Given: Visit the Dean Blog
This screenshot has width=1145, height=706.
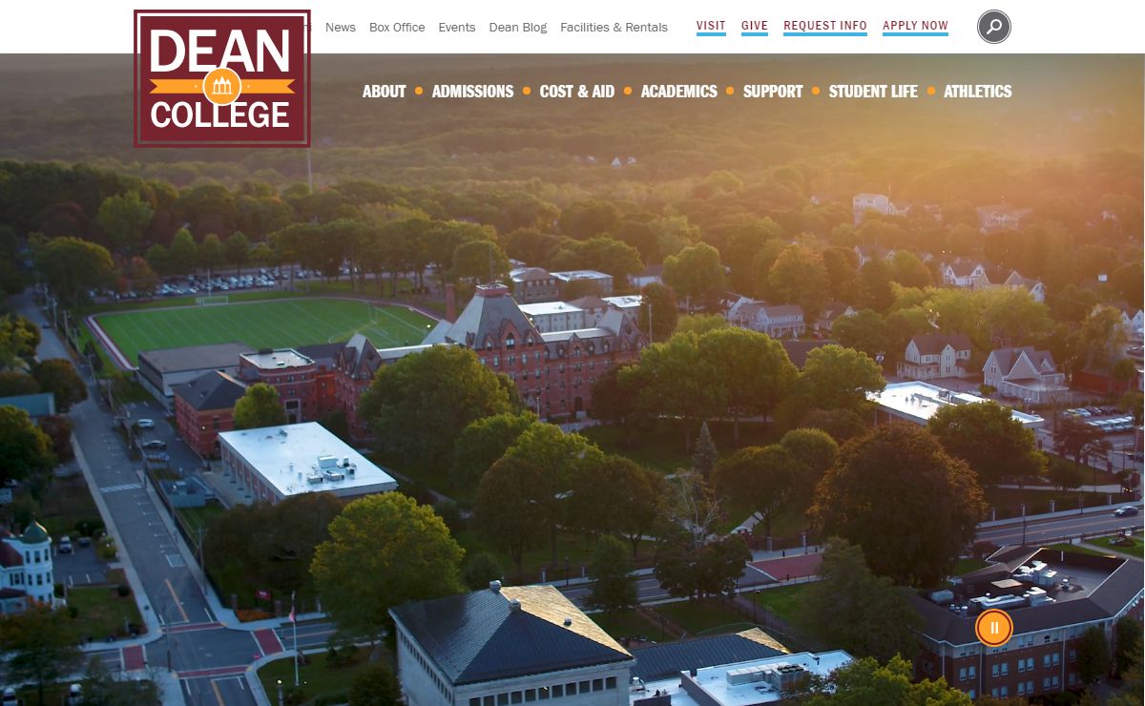Looking at the screenshot, I should (x=518, y=27).
